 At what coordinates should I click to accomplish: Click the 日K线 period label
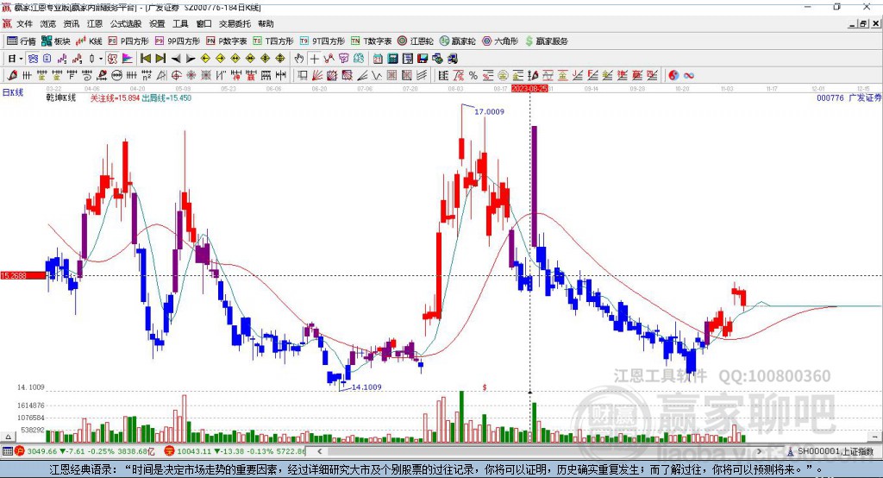pos(12,92)
